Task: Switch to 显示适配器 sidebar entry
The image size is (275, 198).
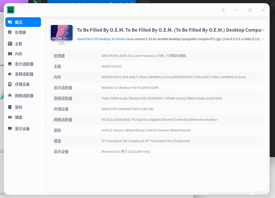Action: click(23, 64)
